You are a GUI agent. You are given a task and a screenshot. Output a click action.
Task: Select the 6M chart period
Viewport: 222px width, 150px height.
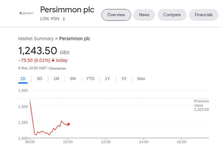(x=73, y=79)
